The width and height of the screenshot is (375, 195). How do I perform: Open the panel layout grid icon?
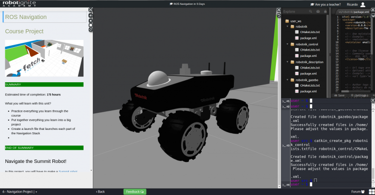(x=372, y=192)
